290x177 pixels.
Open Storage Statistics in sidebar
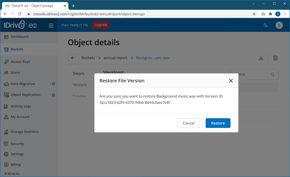coord(24,132)
